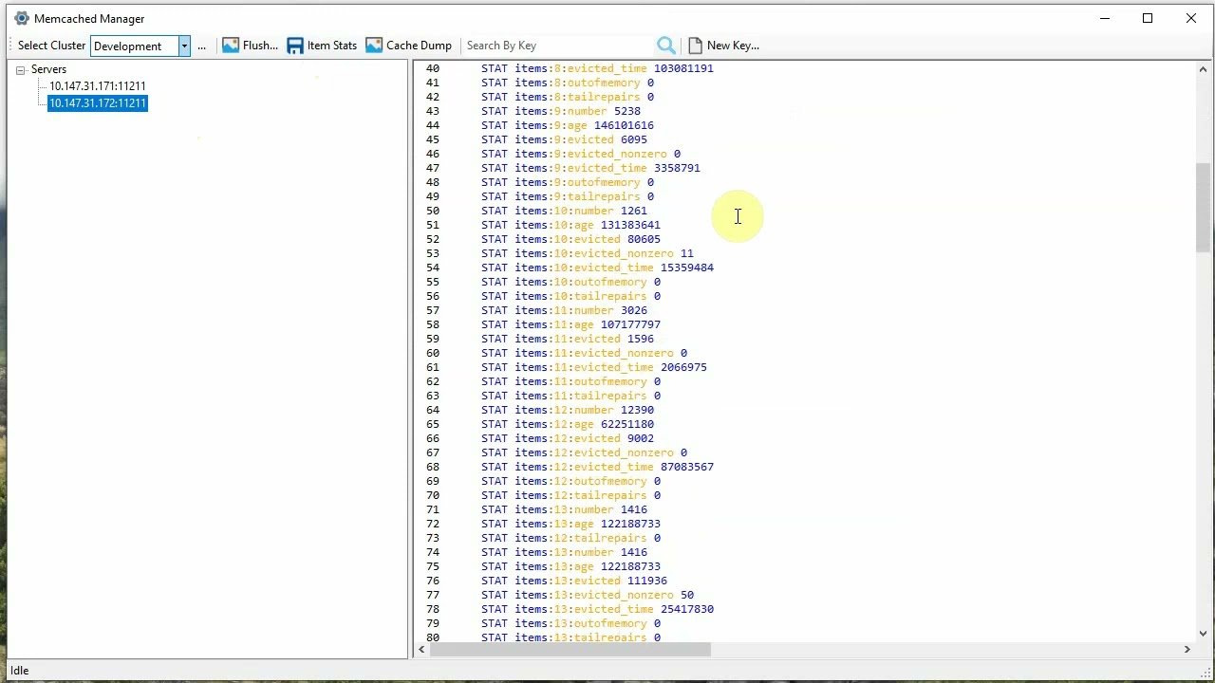Click the vertical scrollbar thumb in stats panel

click(x=1203, y=207)
